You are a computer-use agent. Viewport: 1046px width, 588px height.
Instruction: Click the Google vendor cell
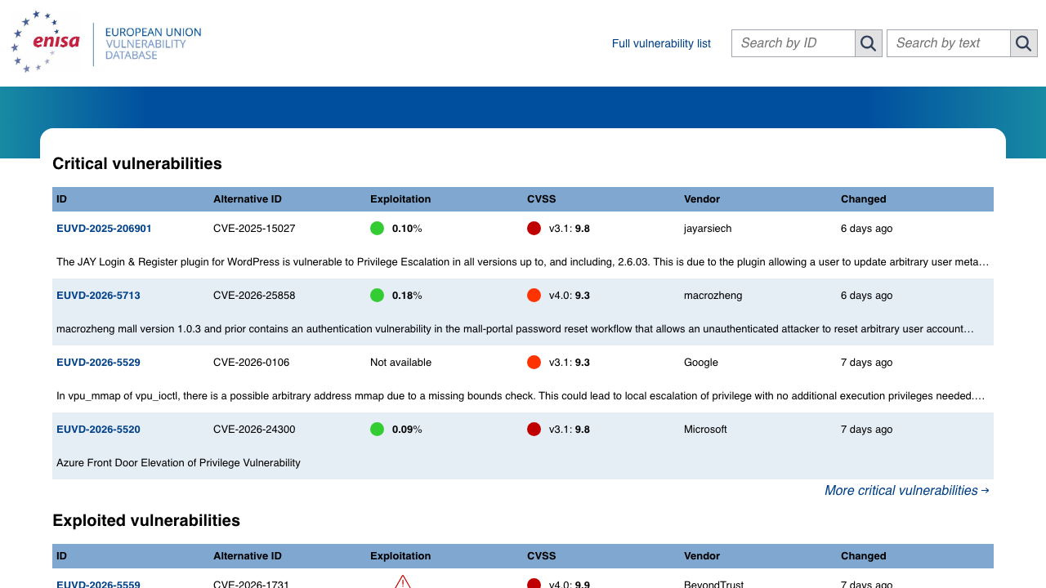tap(701, 363)
